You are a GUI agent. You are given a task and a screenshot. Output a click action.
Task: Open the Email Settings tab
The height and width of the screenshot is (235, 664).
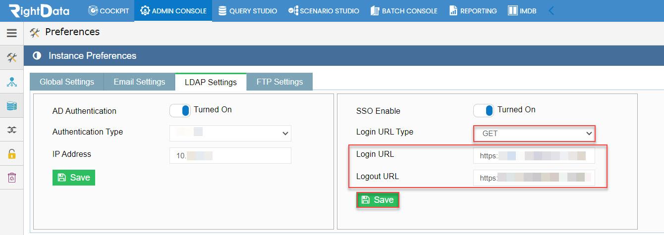(139, 82)
